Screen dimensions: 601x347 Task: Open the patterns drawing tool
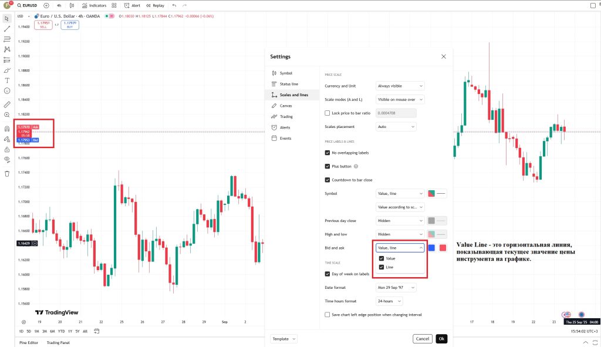click(x=7, y=49)
